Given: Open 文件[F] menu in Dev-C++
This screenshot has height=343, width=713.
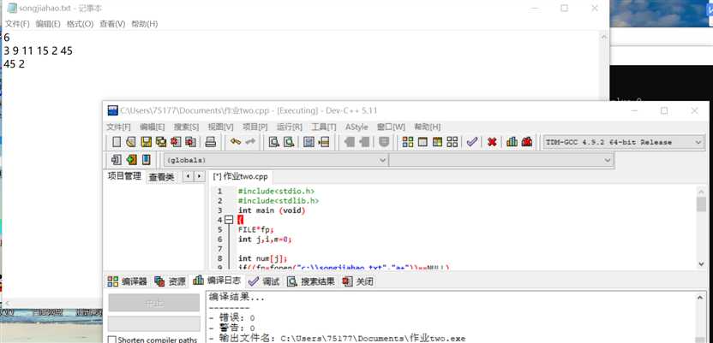Looking at the screenshot, I should [118, 127].
